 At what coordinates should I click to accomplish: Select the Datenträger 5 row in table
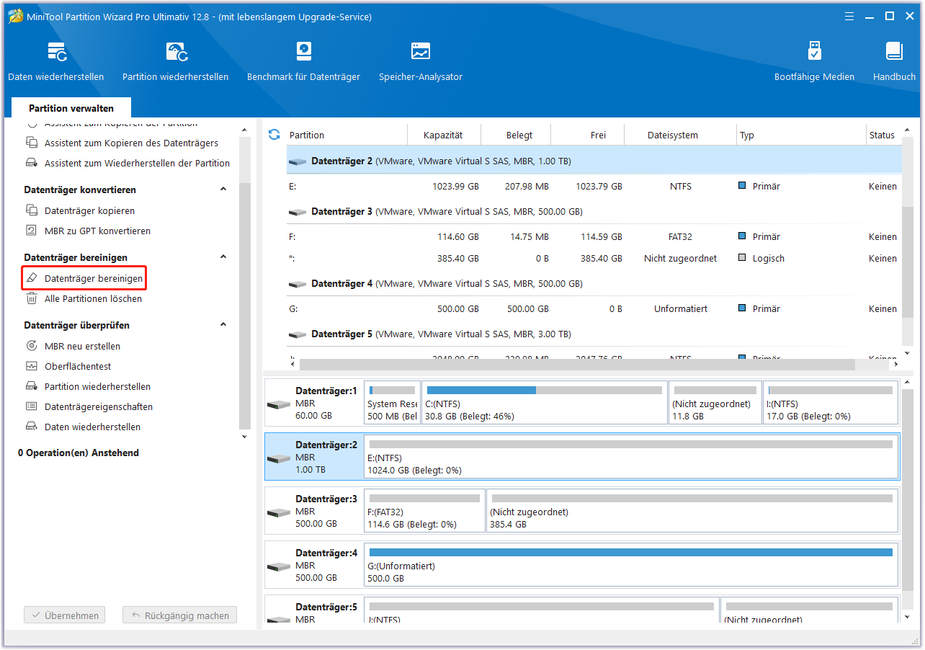pos(594,334)
